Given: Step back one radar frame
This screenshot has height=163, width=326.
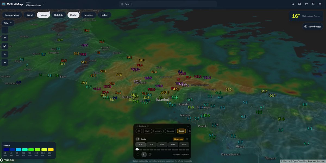Looking at the screenshot, I should click(x=138, y=154).
